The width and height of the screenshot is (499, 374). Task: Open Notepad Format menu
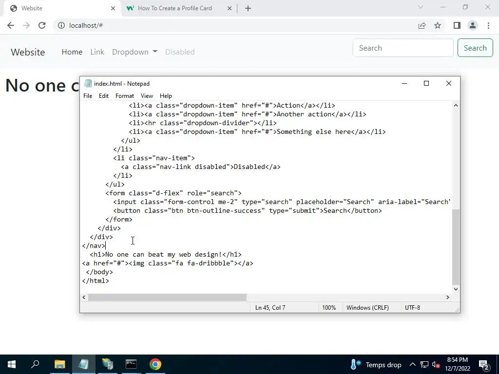(x=125, y=96)
